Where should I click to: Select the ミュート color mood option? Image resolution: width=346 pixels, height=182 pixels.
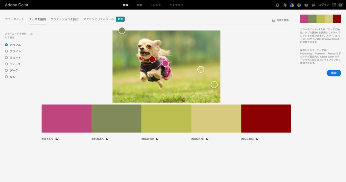tap(6, 58)
